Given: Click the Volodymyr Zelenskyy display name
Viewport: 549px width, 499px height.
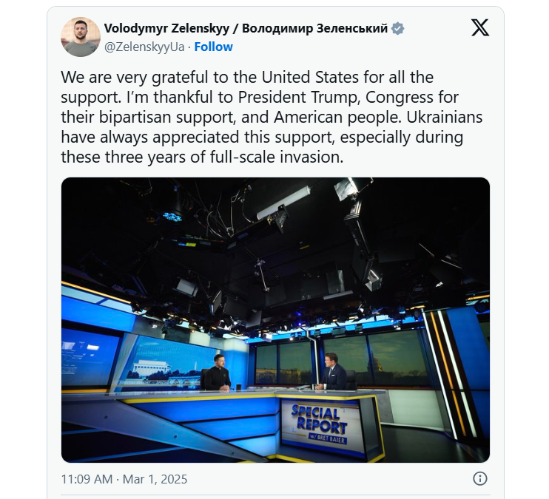Looking at the screenshot, I should (166, 28).
